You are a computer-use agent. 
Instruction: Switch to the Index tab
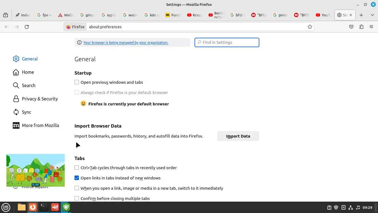click(23, 15)
